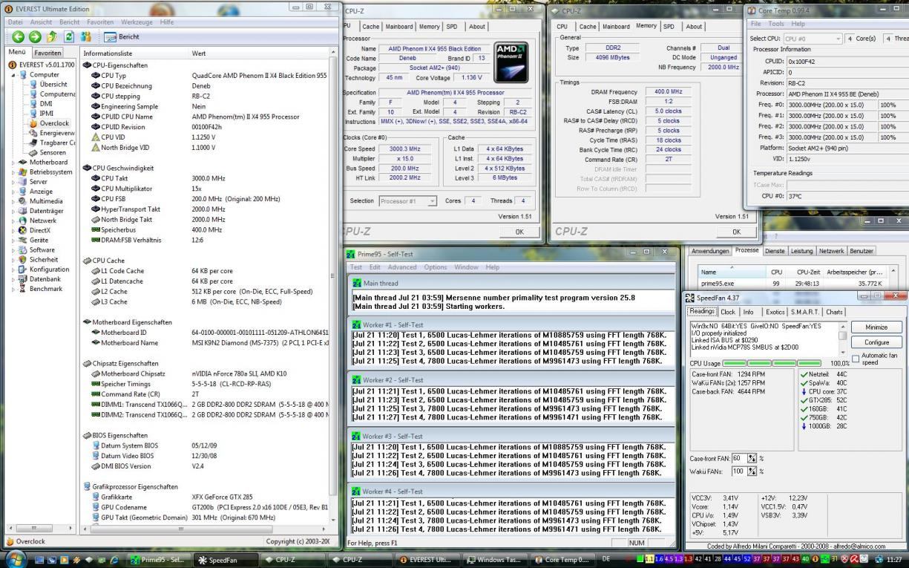Open the Werkzeuge menu in EVEREST
Viewport: 909px width, 568px height.
pos(137,22)
